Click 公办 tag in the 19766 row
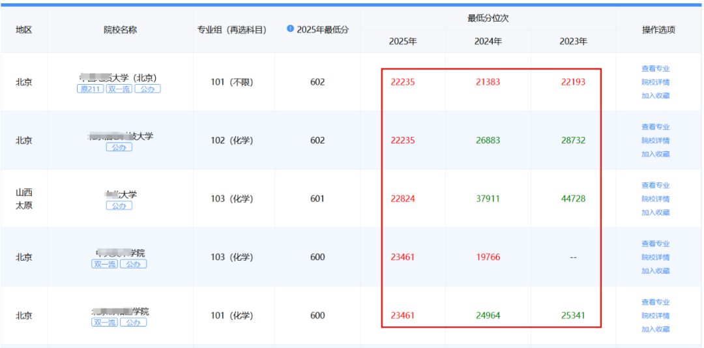704x348 pixels. [x=134, y=264]
